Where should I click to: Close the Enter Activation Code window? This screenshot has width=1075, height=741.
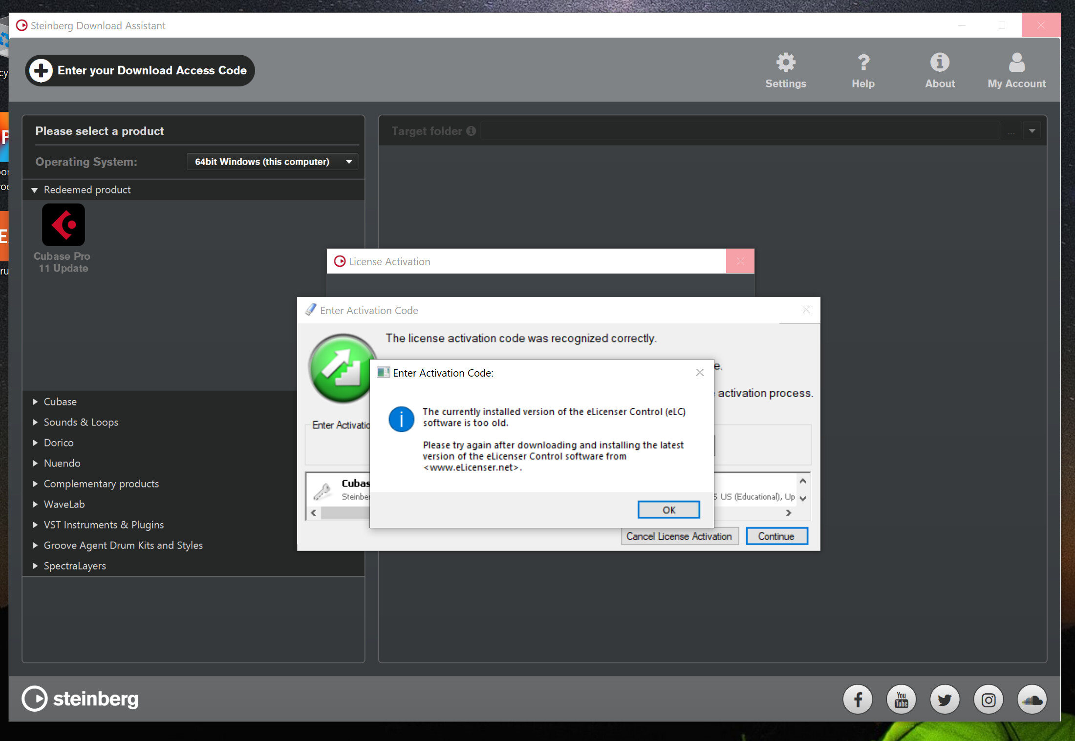[x=806, y=310]
